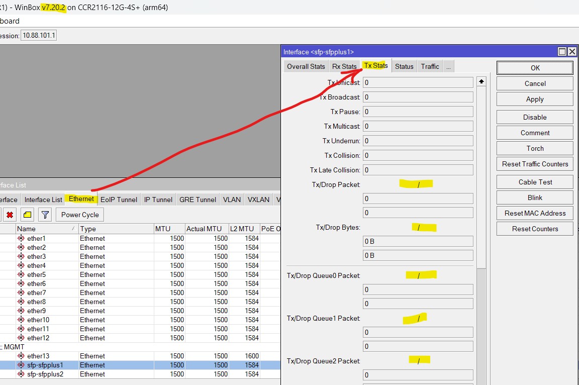The height and width of the screenshot is (385, 579).
Task: Open the Traffic tab
Action: pyautogui.click(x=430, y=66)
